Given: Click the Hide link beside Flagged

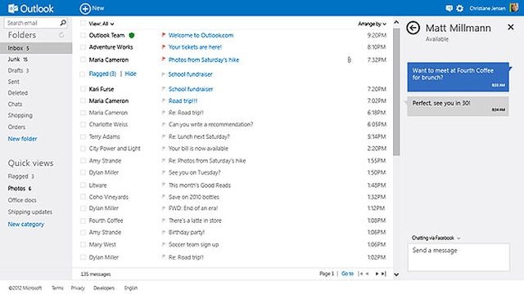Looking at the screenshot, I should tap(130, 73).
